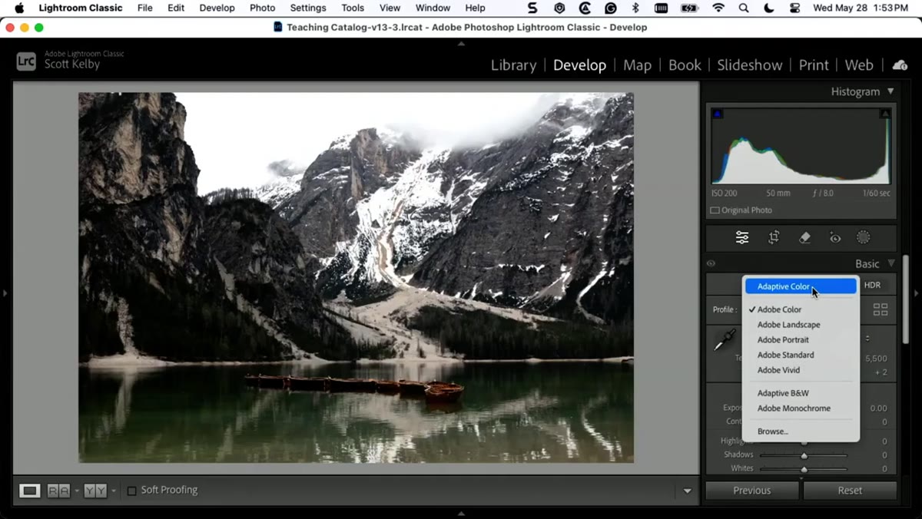Screen dimensions: 922x519
Task: Choose Adobe Landscape profile
Action: (801, 325)
